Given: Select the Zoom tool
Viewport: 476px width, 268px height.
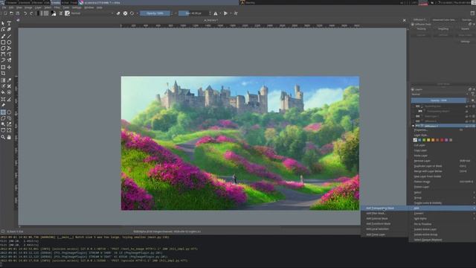Looking at the screenshot, I should tap(3, 137).
